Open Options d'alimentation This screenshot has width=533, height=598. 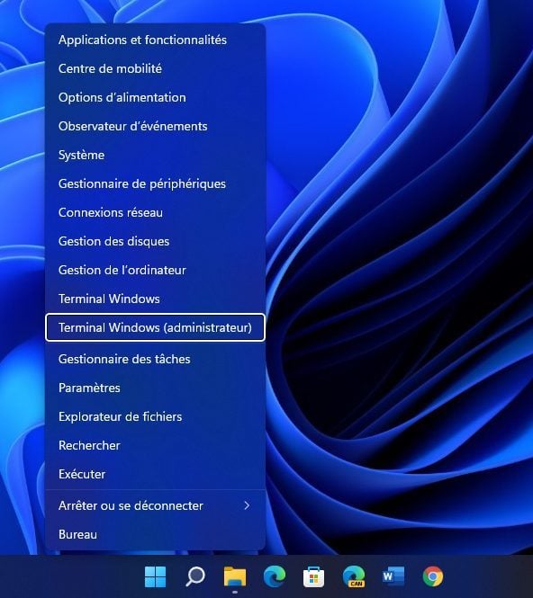155,97
